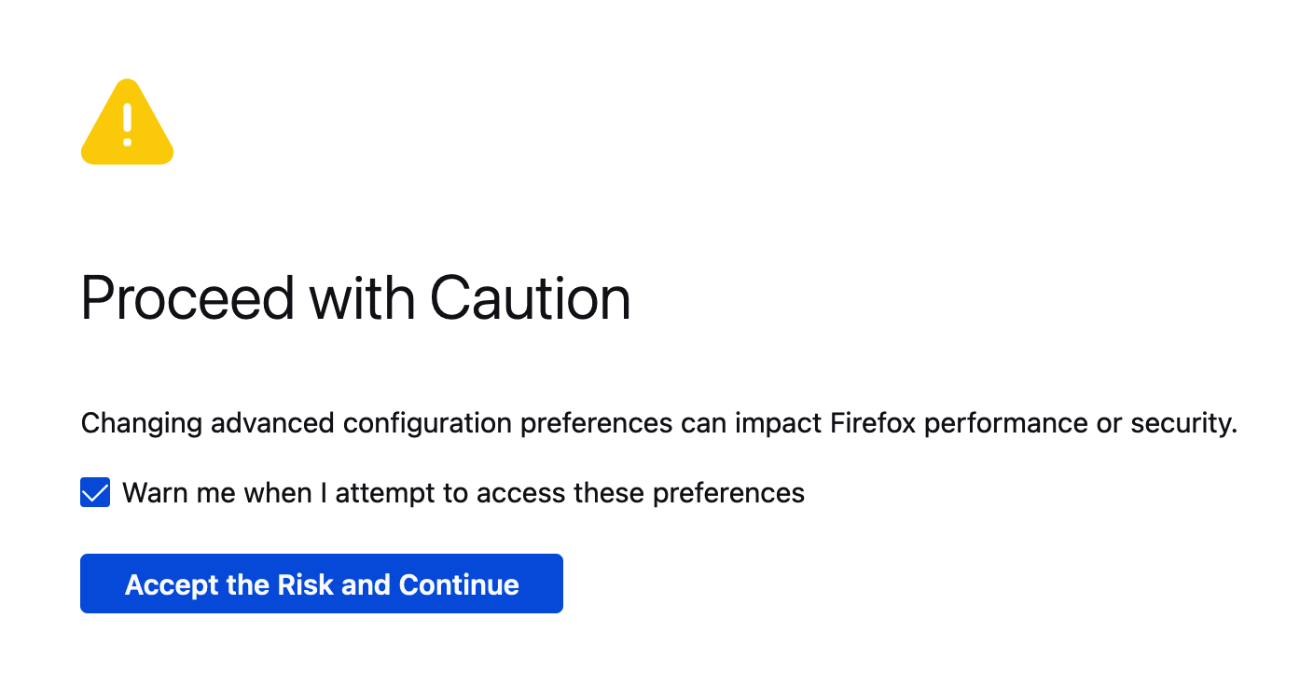This screenshot has width=1300, height=673.
Task: Click the Proceed with Caution heading
Action: [355, 299]
